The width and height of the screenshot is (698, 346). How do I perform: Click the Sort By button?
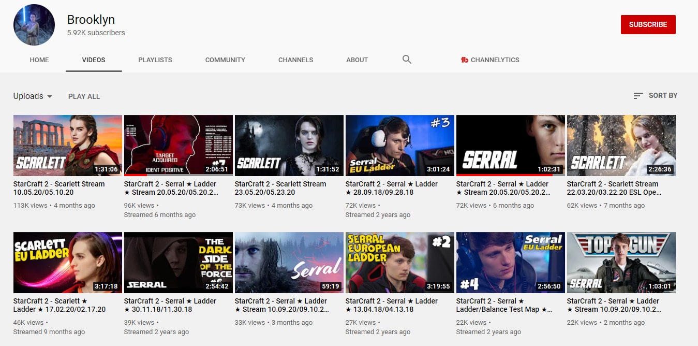(655, 96)
